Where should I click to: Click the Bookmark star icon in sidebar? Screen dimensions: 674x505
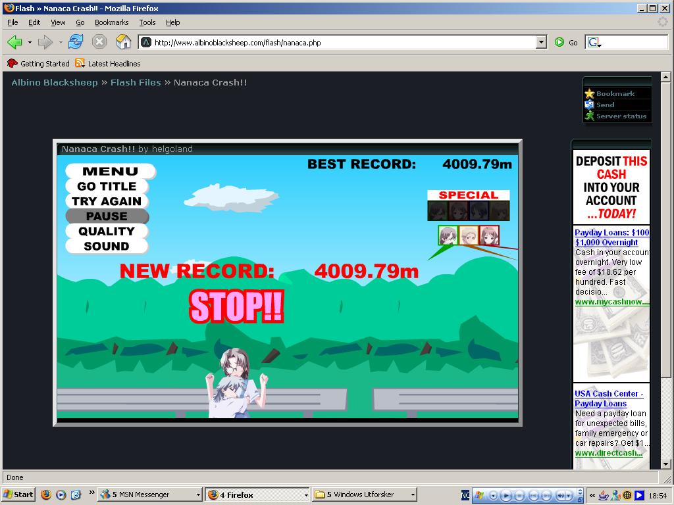tap(589, 93)
